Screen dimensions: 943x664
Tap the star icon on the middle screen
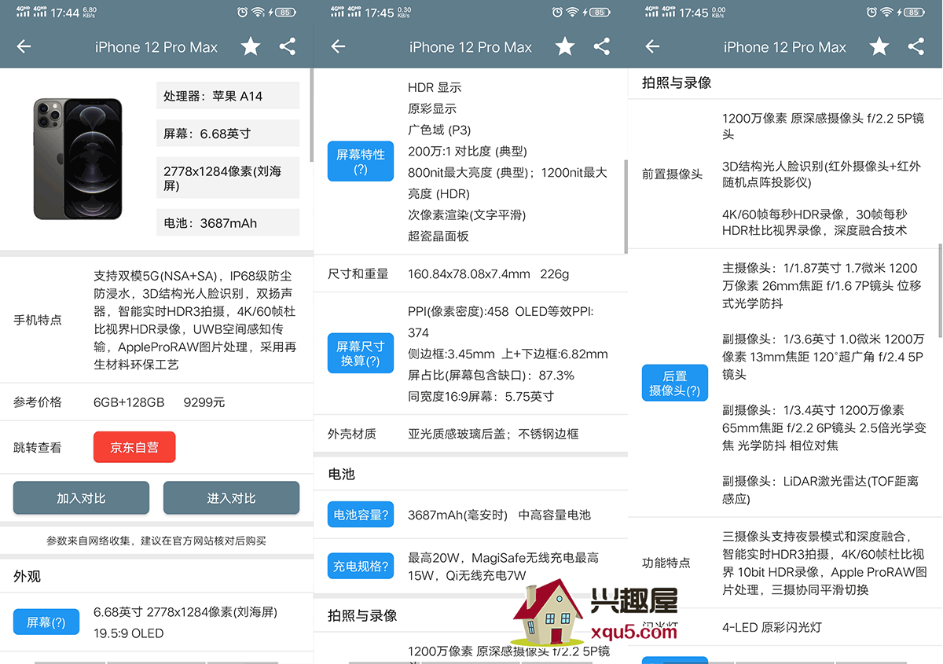[x=565, y=47]
